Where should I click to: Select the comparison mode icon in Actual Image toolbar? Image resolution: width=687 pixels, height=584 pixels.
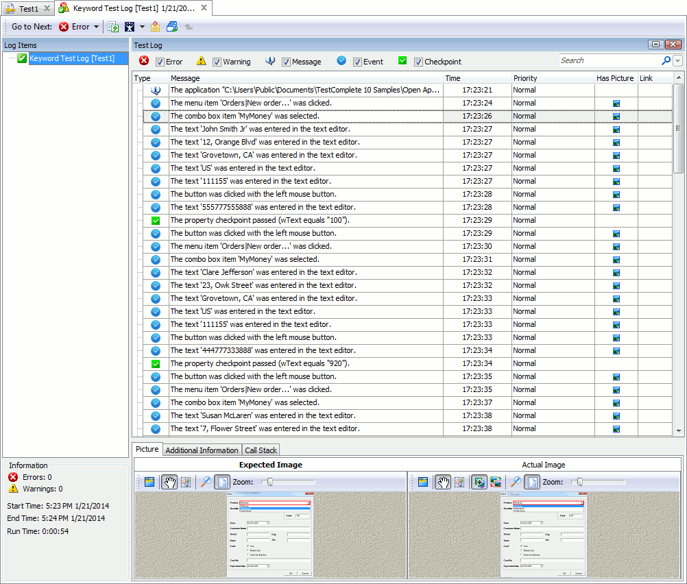[x=478, y=482]
